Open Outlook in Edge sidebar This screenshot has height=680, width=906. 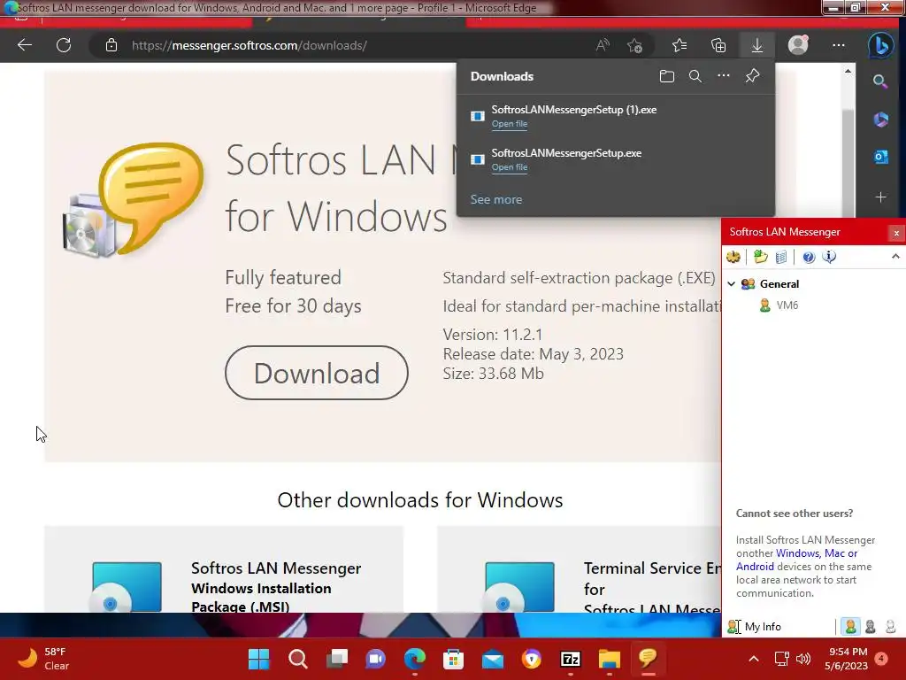pos(880,157)
